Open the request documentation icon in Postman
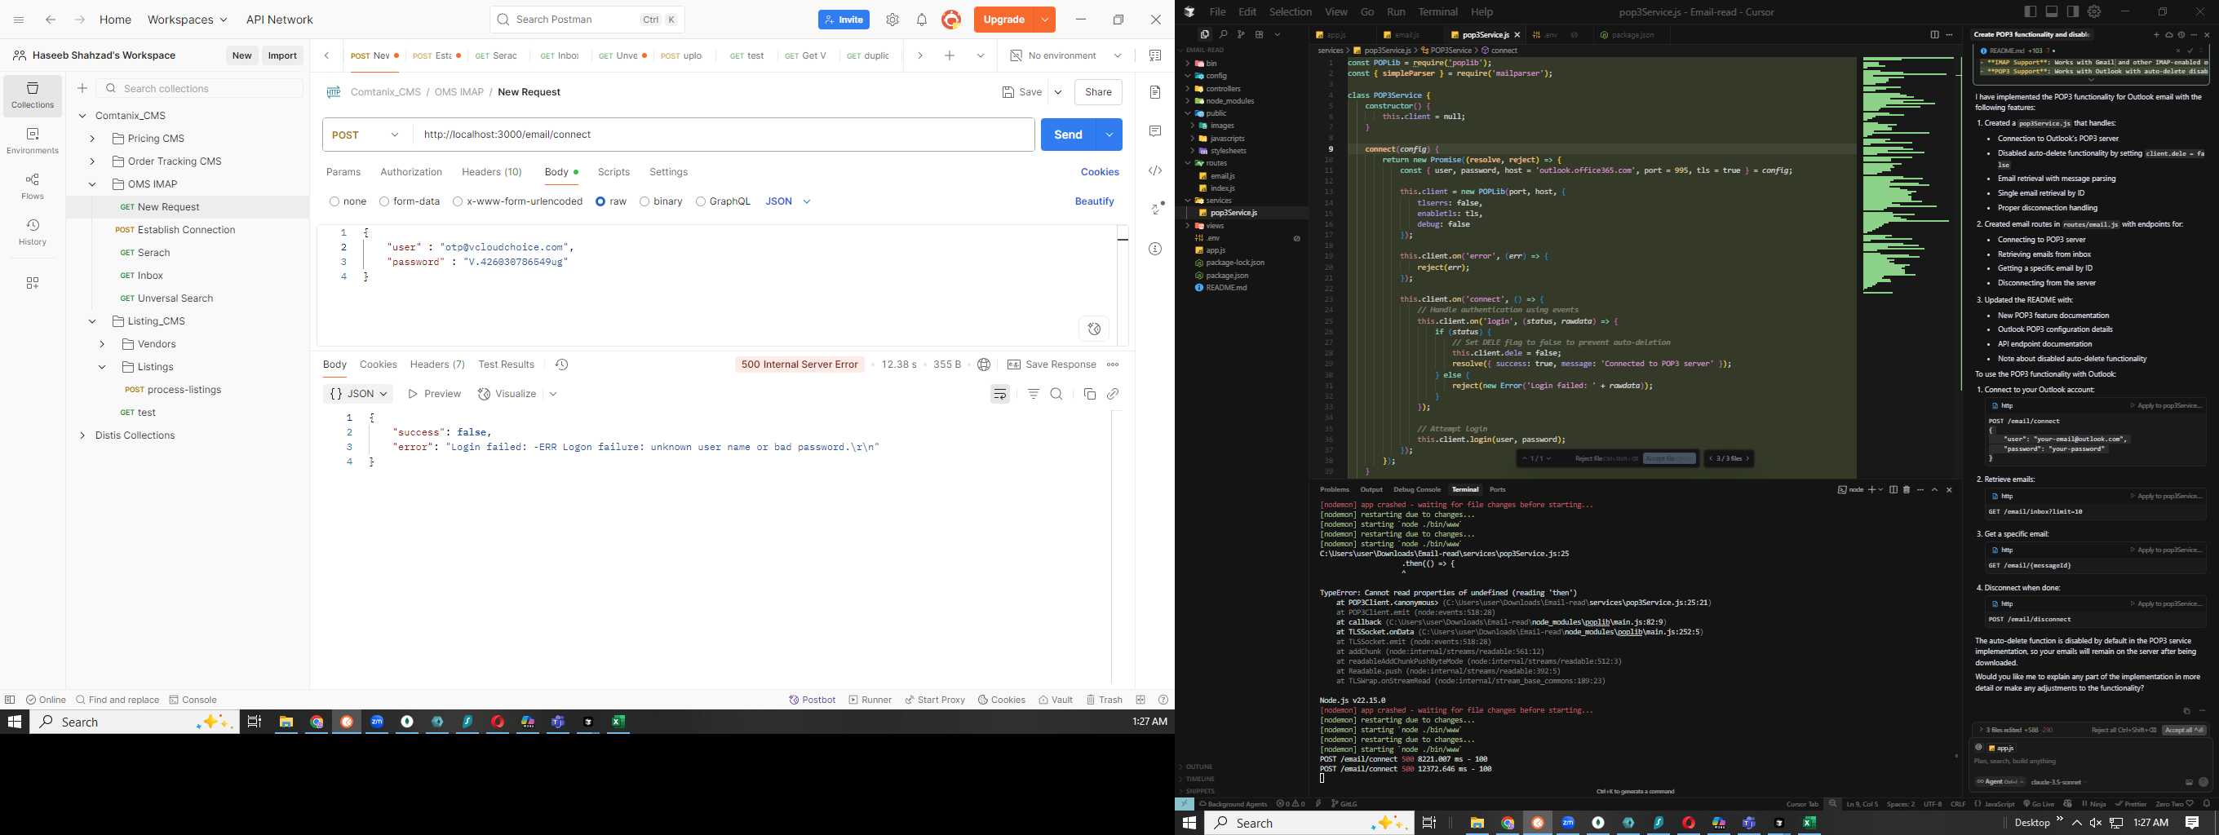The image size is (2219, 835). 1155,92
